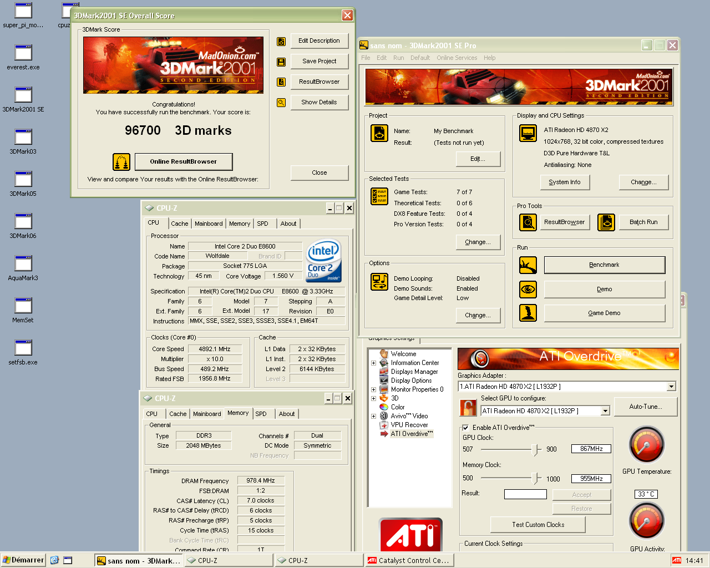This screenshot has width=710, height=568.
Task: Click the Auto-Tune button
Action: point(646,407)
